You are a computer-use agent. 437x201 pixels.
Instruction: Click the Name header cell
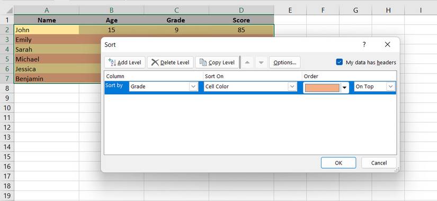47,20
